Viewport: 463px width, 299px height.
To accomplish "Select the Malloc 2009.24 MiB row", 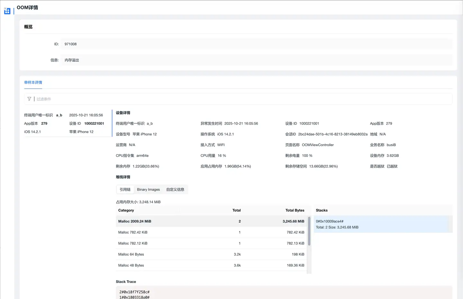I will click(211, 221).
